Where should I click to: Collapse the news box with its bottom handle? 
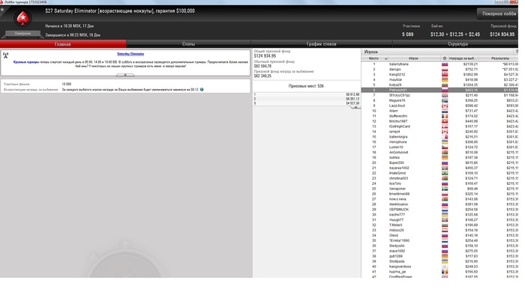tap(125, 75)
